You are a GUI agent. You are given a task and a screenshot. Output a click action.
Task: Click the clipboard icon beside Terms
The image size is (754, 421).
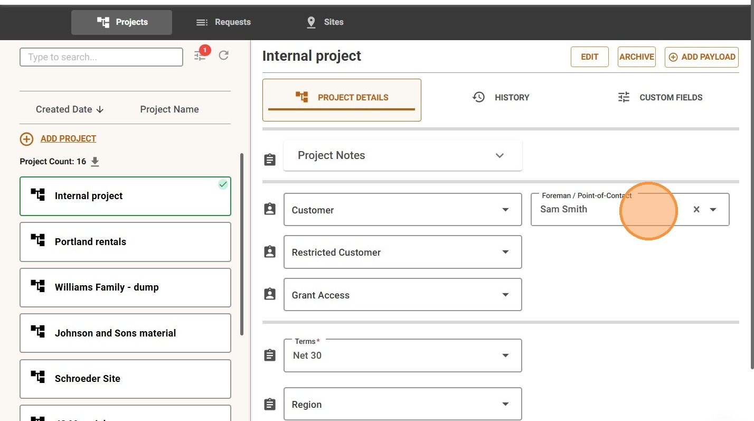[270, 355]
